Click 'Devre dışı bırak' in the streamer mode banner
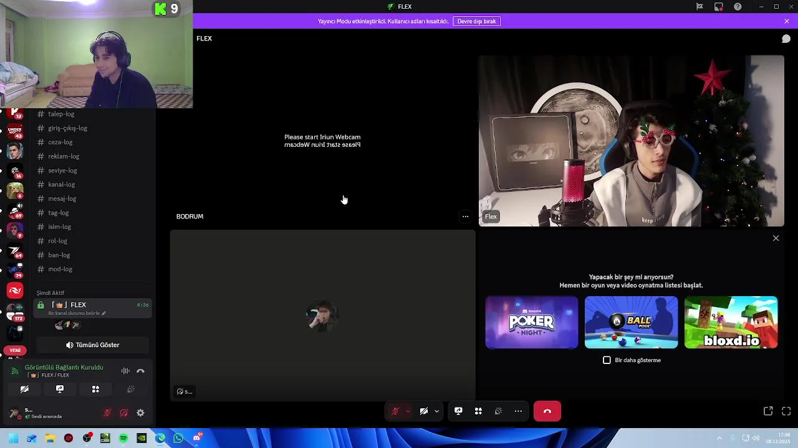Screen dimensions: 798x448 click(x=476, y=21)
